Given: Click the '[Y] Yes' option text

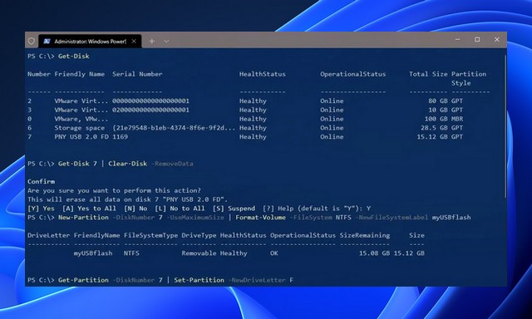Looking at the screenshot, I should pos(41,209).
